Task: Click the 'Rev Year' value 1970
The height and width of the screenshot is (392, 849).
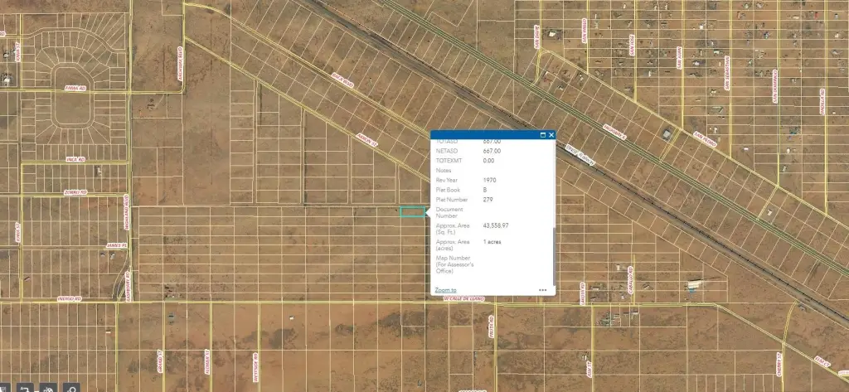Action: 489,179
